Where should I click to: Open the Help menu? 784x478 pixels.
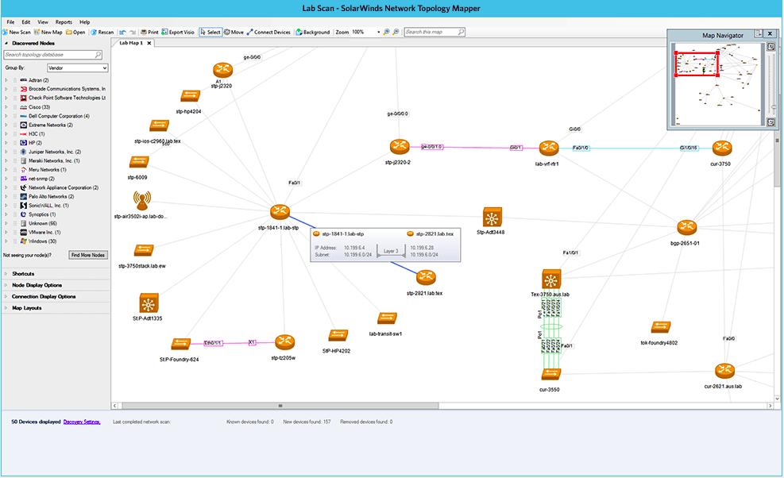[x=84, y=22]
